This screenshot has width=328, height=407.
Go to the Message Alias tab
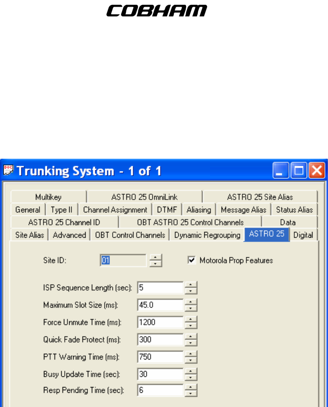pyautogui.click(x=243, y=209)
